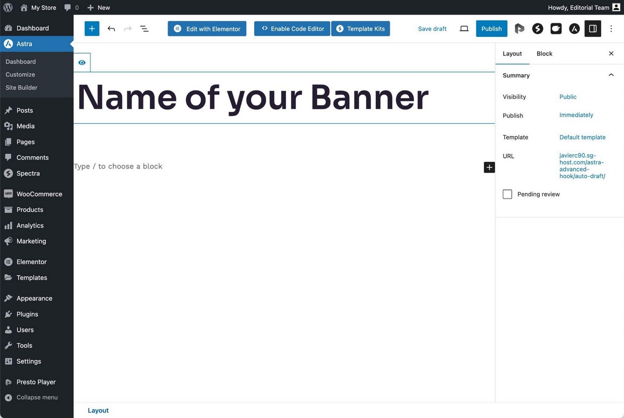Open Astra settings toolbar icon
Viewport: 624px width, 418px height.
pos(574,29)
